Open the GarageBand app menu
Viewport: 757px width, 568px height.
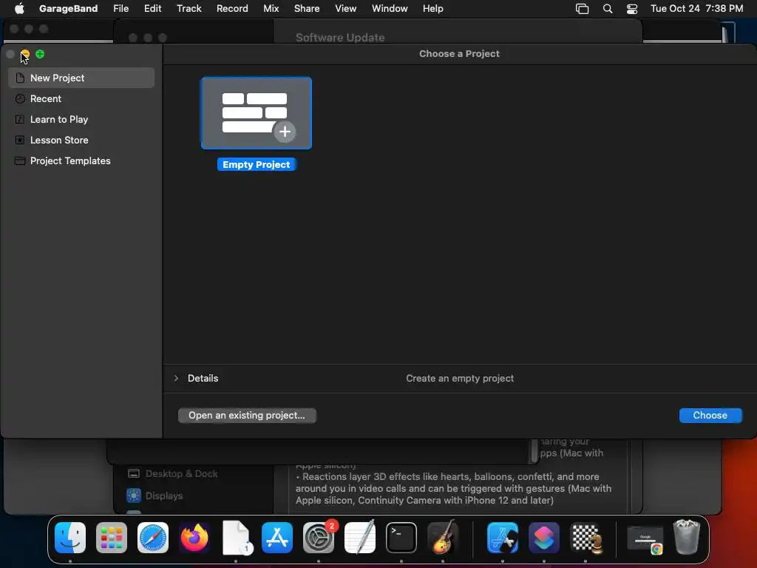(68, 9)
